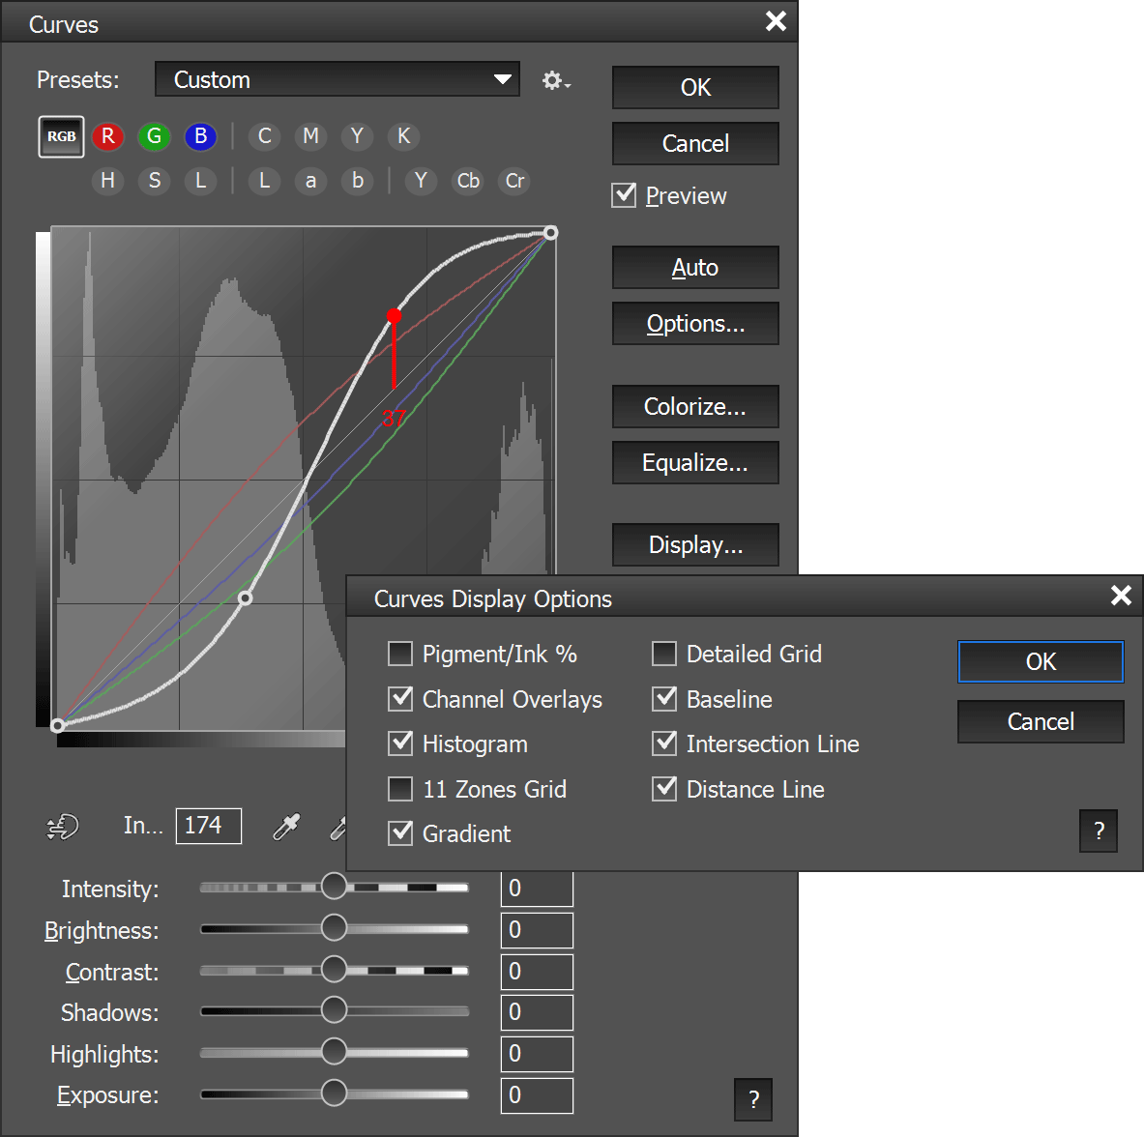Click the Brightness slider handle
This screenshot has height=1137, width=1144.
tap(334, 928)
